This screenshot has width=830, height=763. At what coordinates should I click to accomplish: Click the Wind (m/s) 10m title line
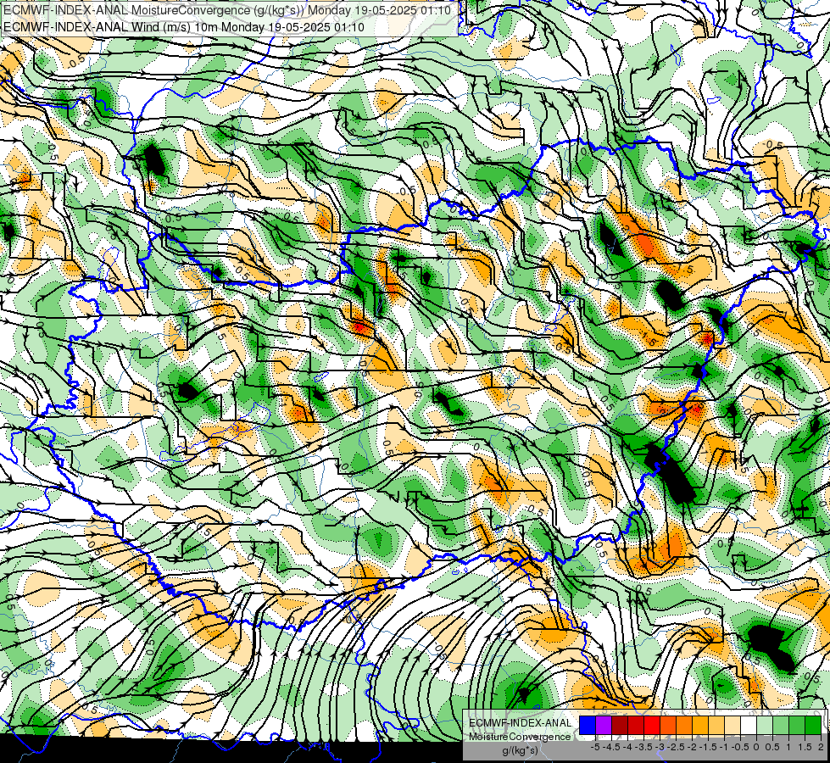tap(184, 26)
